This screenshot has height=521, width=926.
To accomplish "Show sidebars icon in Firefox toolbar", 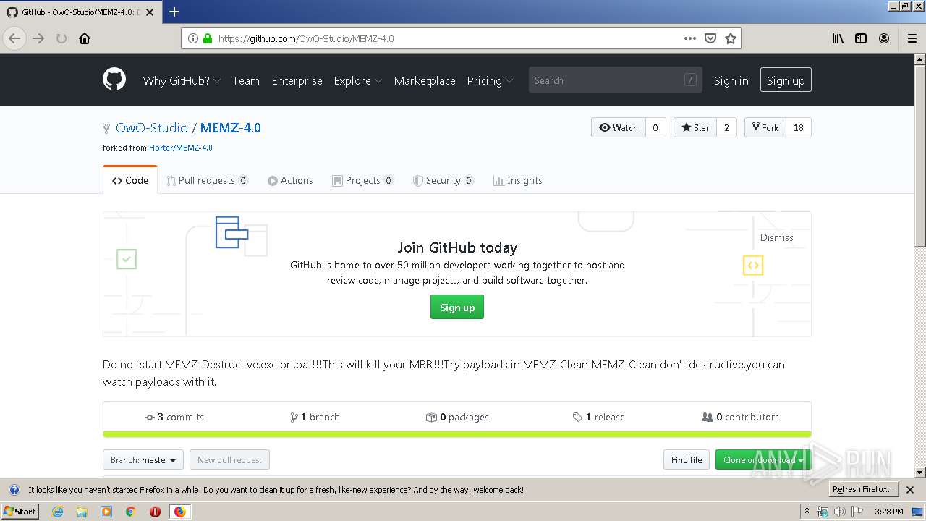I will [x=861, y=38].
